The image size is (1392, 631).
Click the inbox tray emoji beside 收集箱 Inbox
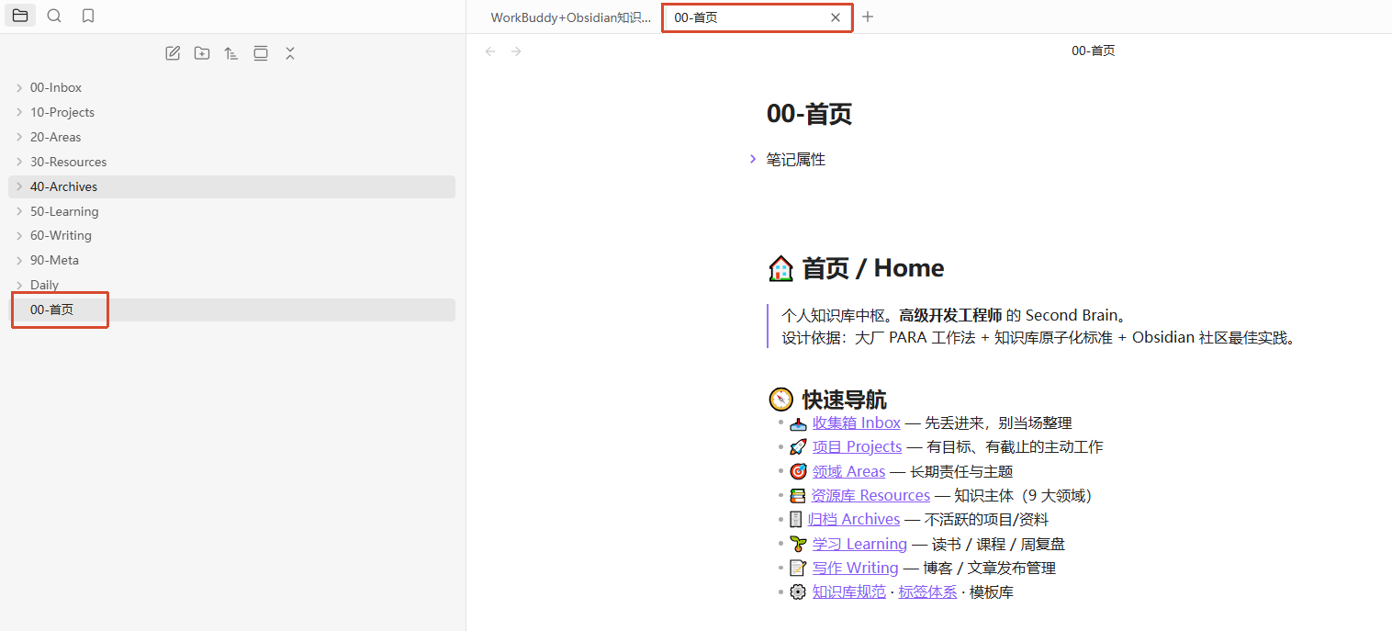point(798,423)
